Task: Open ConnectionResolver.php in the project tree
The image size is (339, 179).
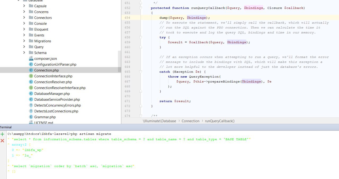Action: click(53, 82)
